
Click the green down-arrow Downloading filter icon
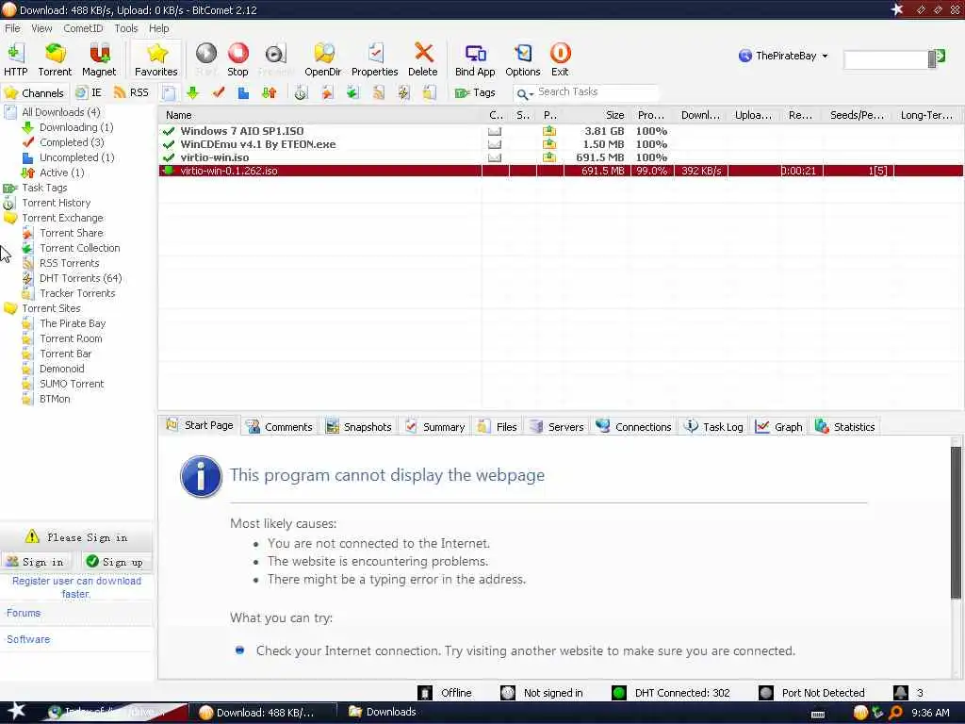click(192, 93)
